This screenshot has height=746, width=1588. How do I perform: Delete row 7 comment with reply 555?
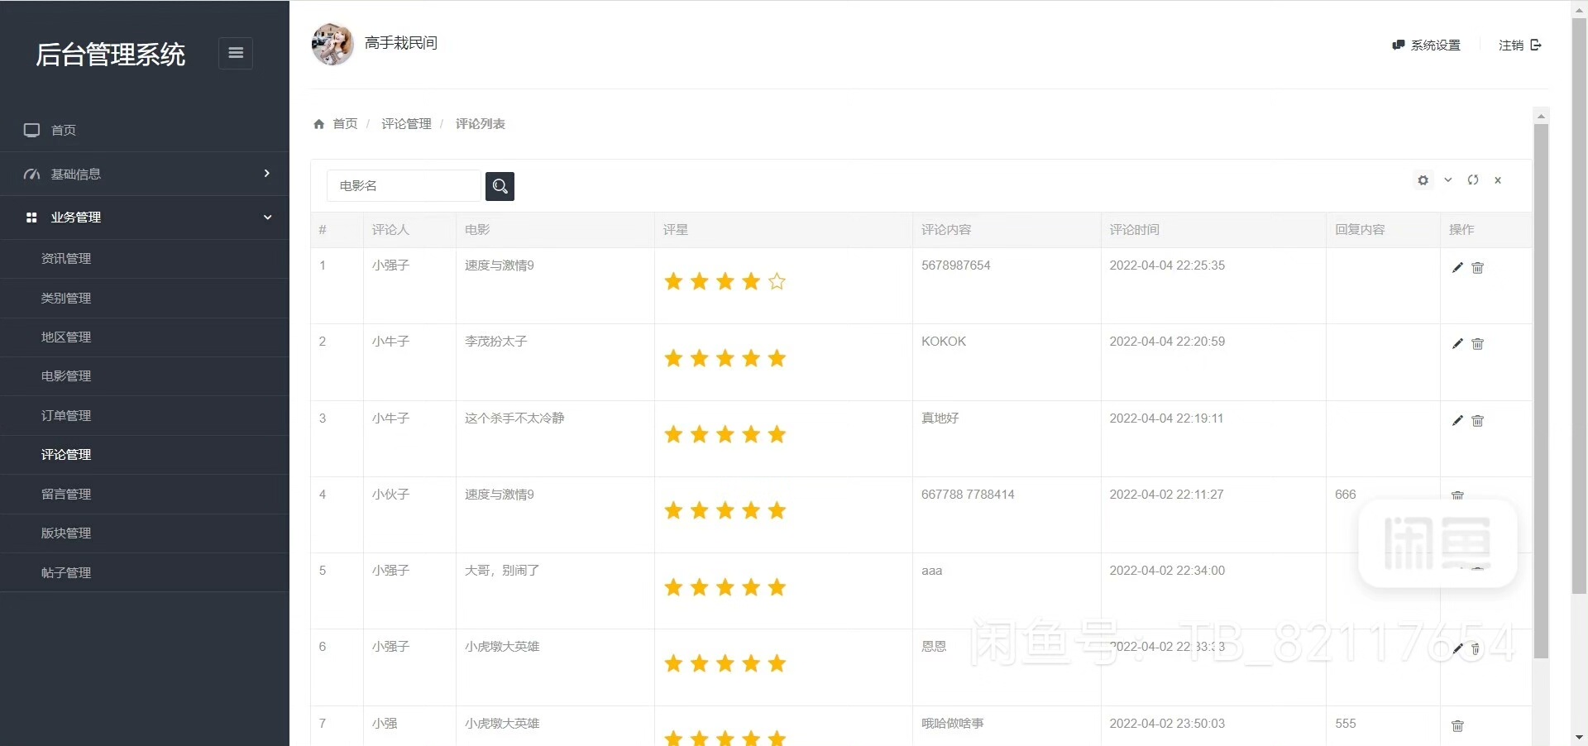click(1457, 725)
